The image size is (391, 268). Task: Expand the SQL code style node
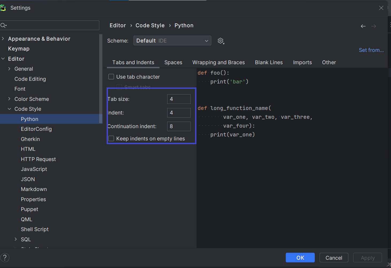click(16, 239)
